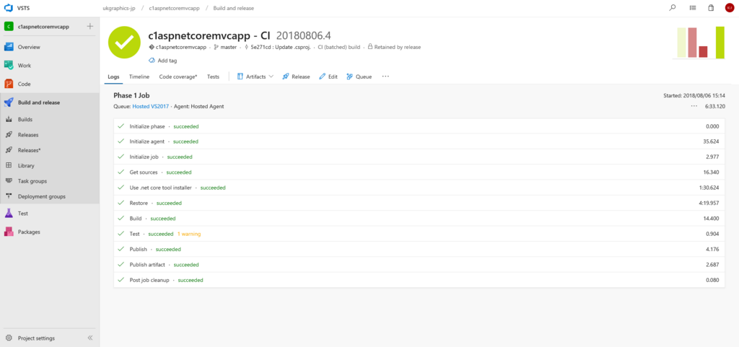This screenshot has width=739, height=347.
Task: Click the green project tile icon
Action: (9, 27)
